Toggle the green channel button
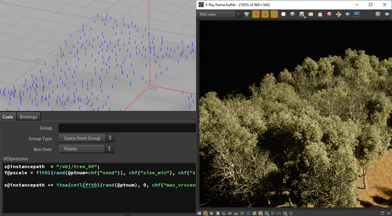 265,14
